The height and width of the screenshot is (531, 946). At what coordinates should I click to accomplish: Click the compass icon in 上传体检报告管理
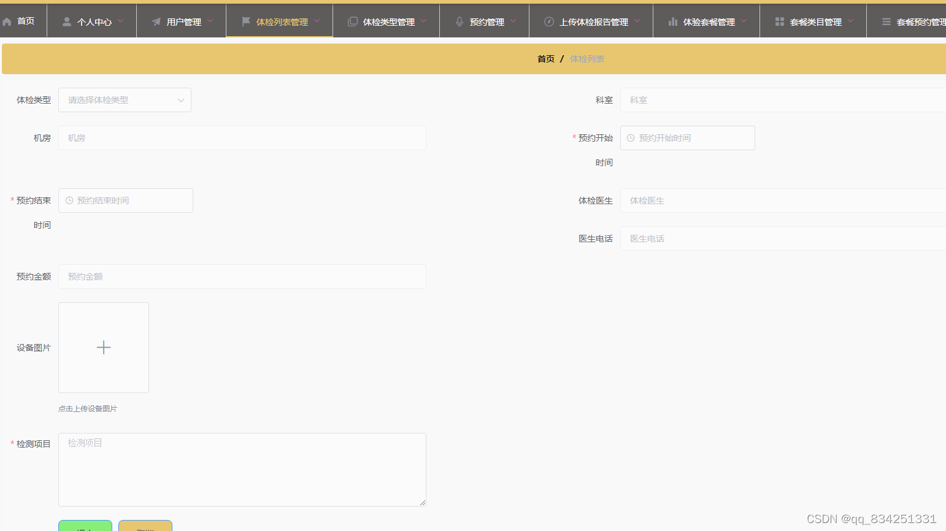(549, 21)
